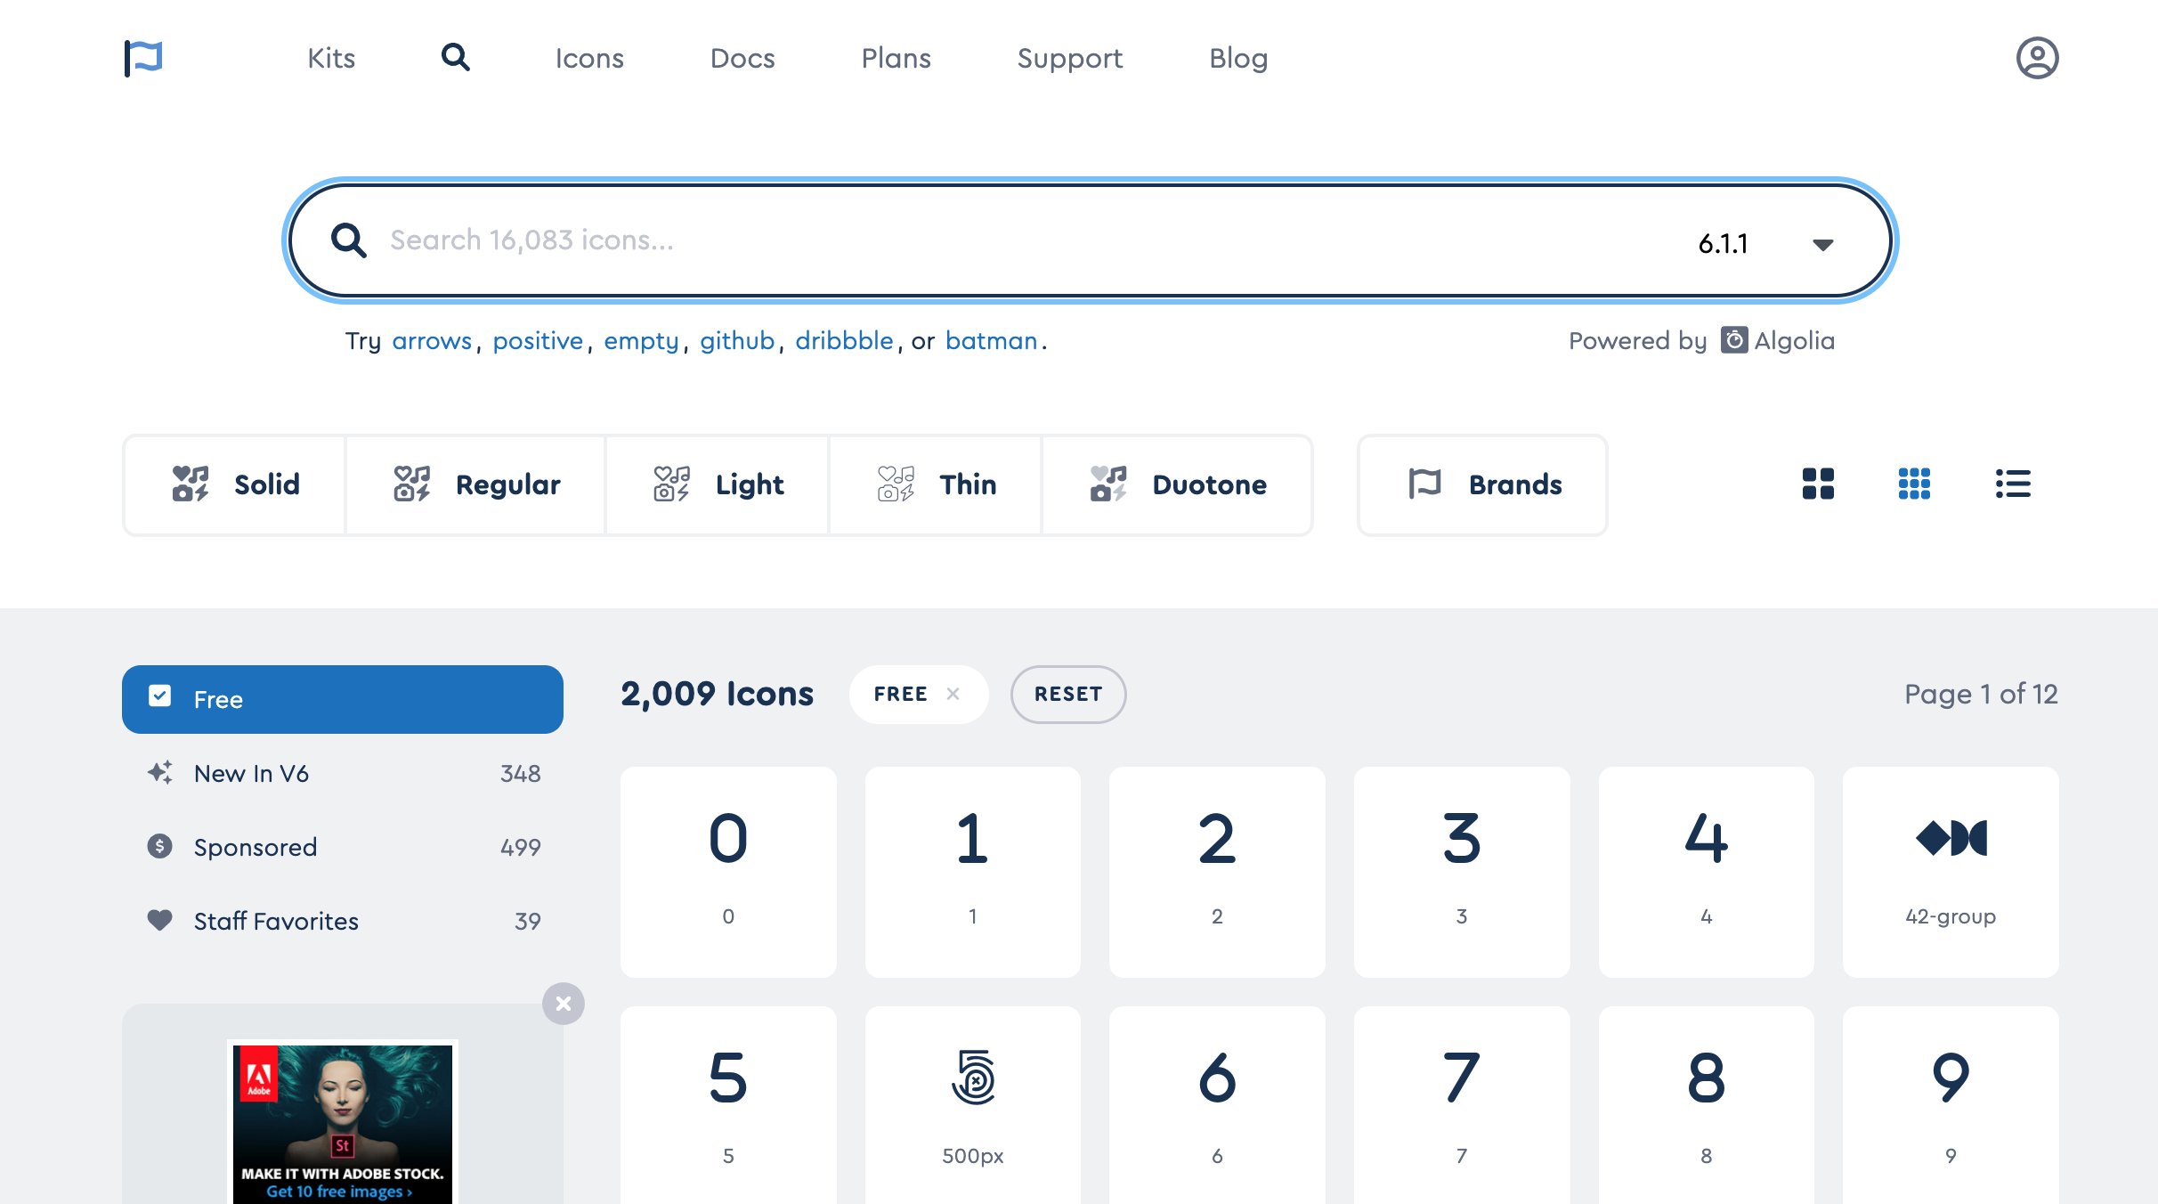Click the Font Awesome flag logo
2158x1204 pixels.
pos(143,59)
